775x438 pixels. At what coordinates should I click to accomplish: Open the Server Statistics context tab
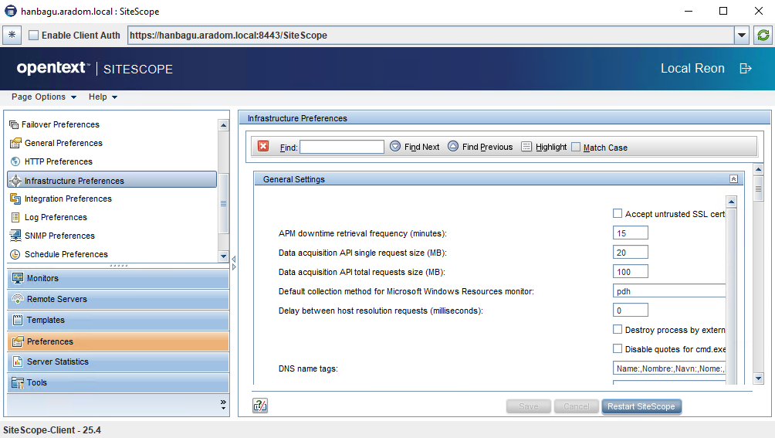click(118, 362)
